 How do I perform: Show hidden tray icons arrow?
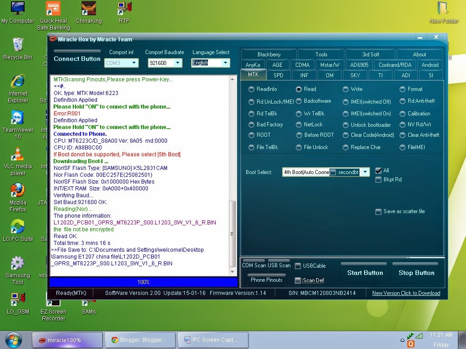click(402, 340)
